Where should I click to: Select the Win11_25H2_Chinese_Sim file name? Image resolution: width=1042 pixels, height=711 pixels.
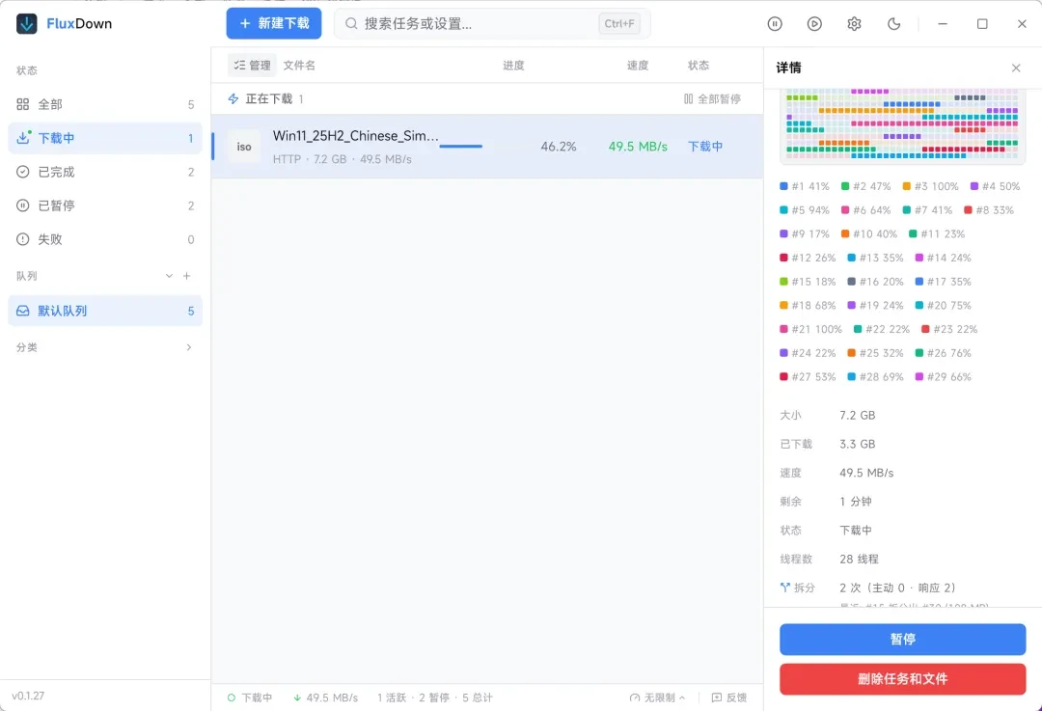coord(355,136)
